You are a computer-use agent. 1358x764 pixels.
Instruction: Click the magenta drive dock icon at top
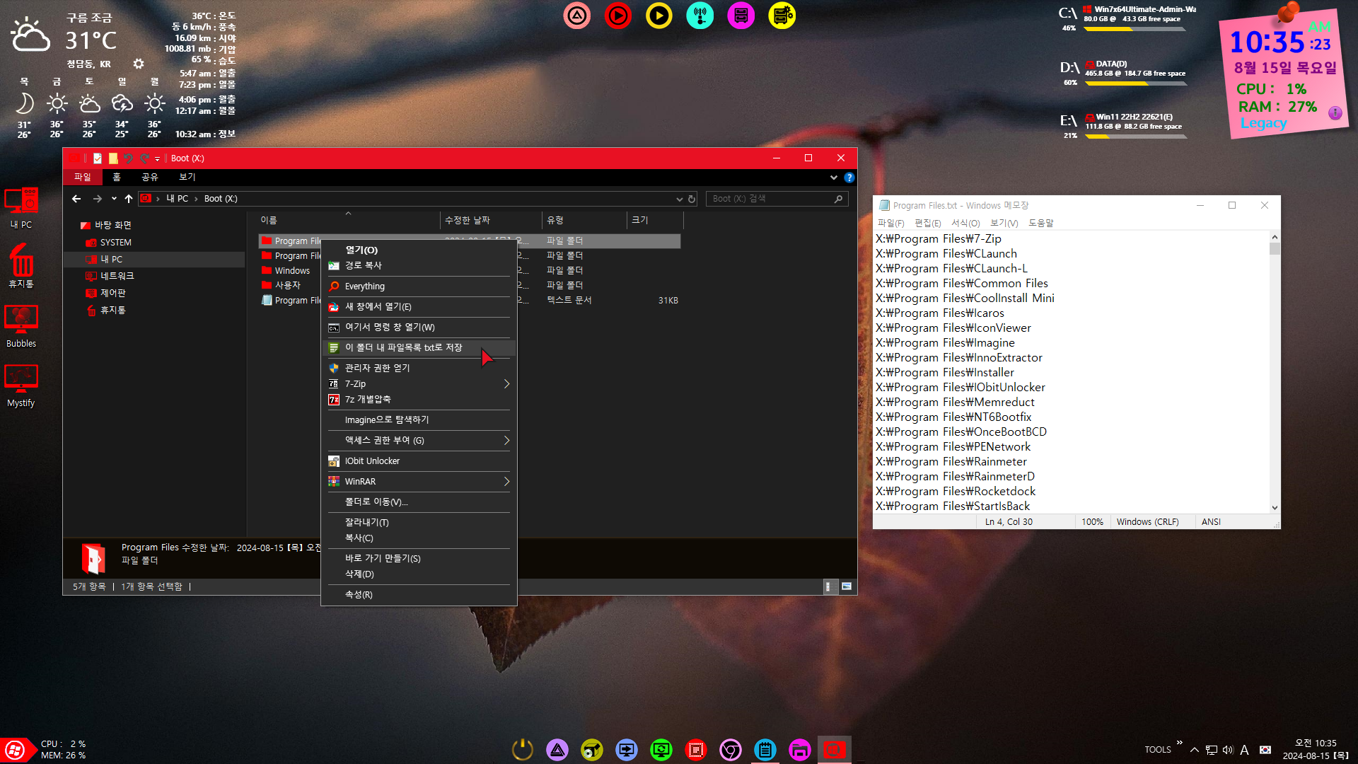[741, 16]
